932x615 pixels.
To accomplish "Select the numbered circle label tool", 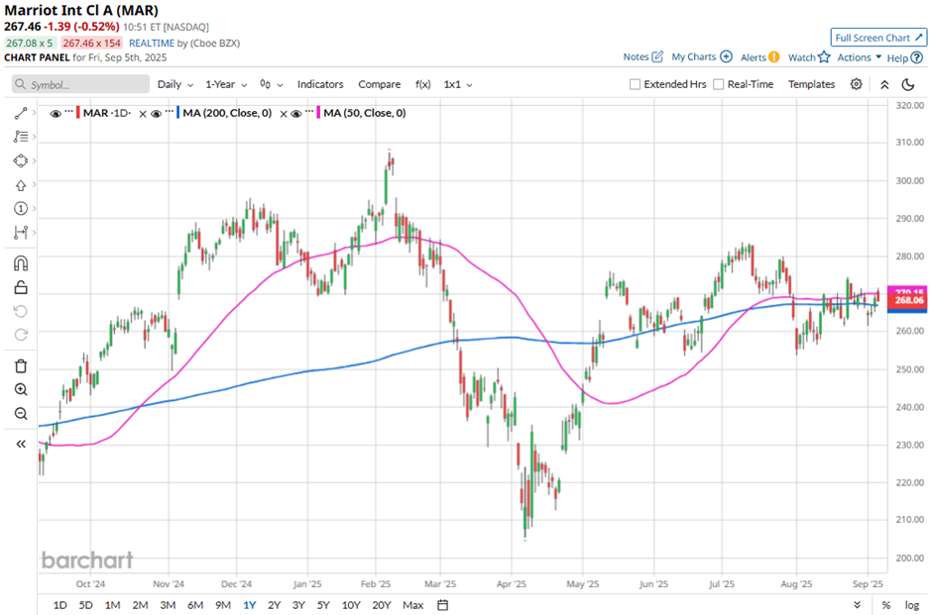I will pos(21,208).
